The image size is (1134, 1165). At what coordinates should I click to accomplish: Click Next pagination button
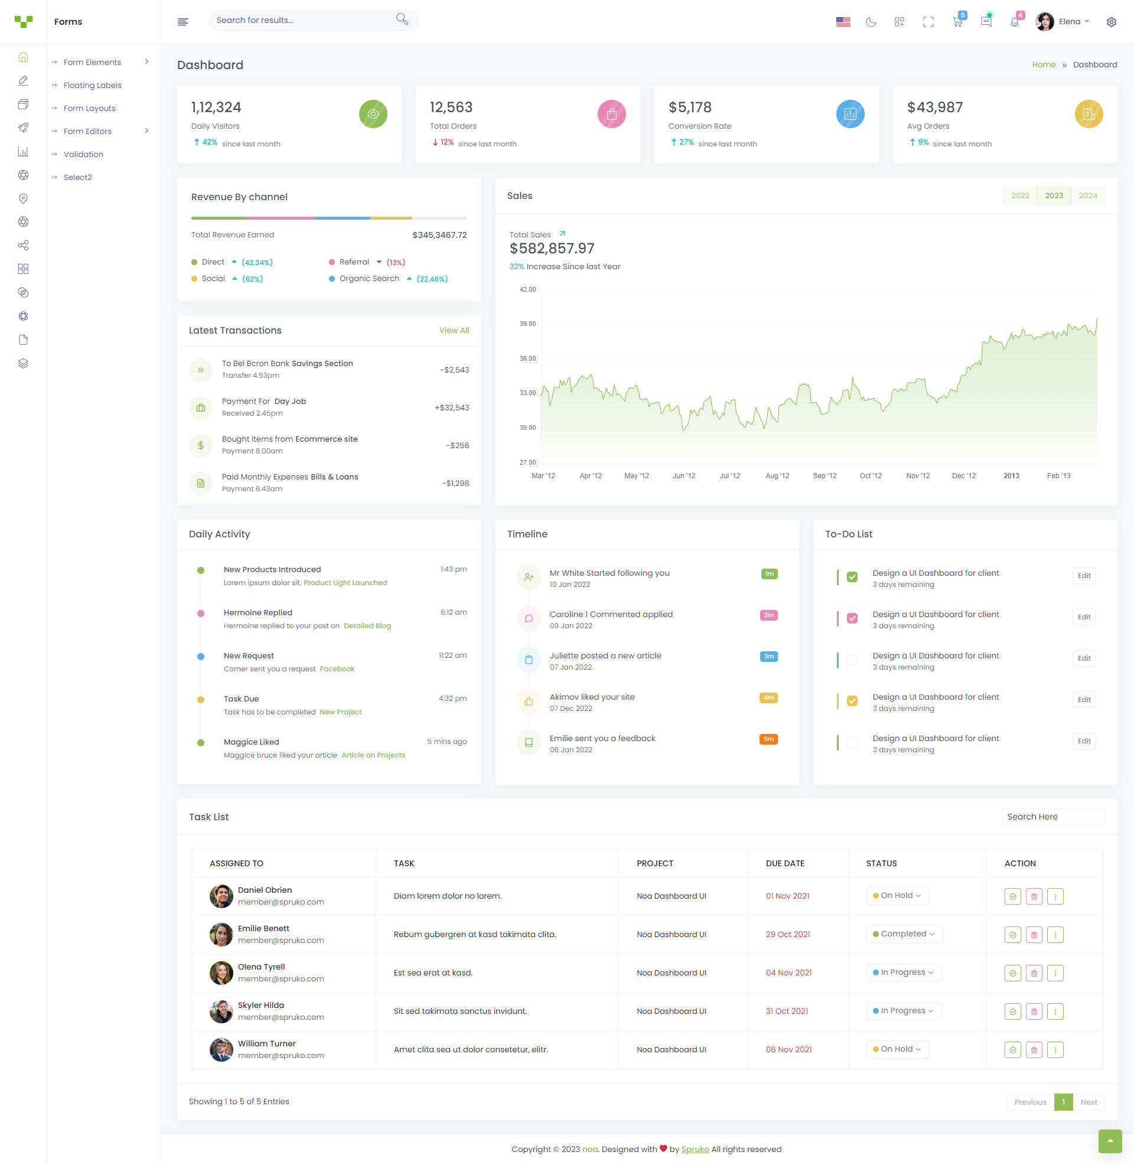1088,1102
